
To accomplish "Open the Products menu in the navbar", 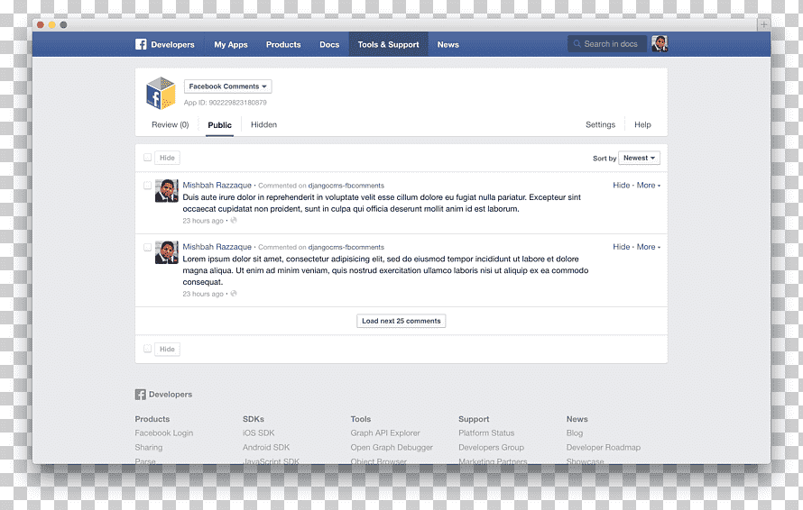I will pyautogui.click(x=283, y=44).
